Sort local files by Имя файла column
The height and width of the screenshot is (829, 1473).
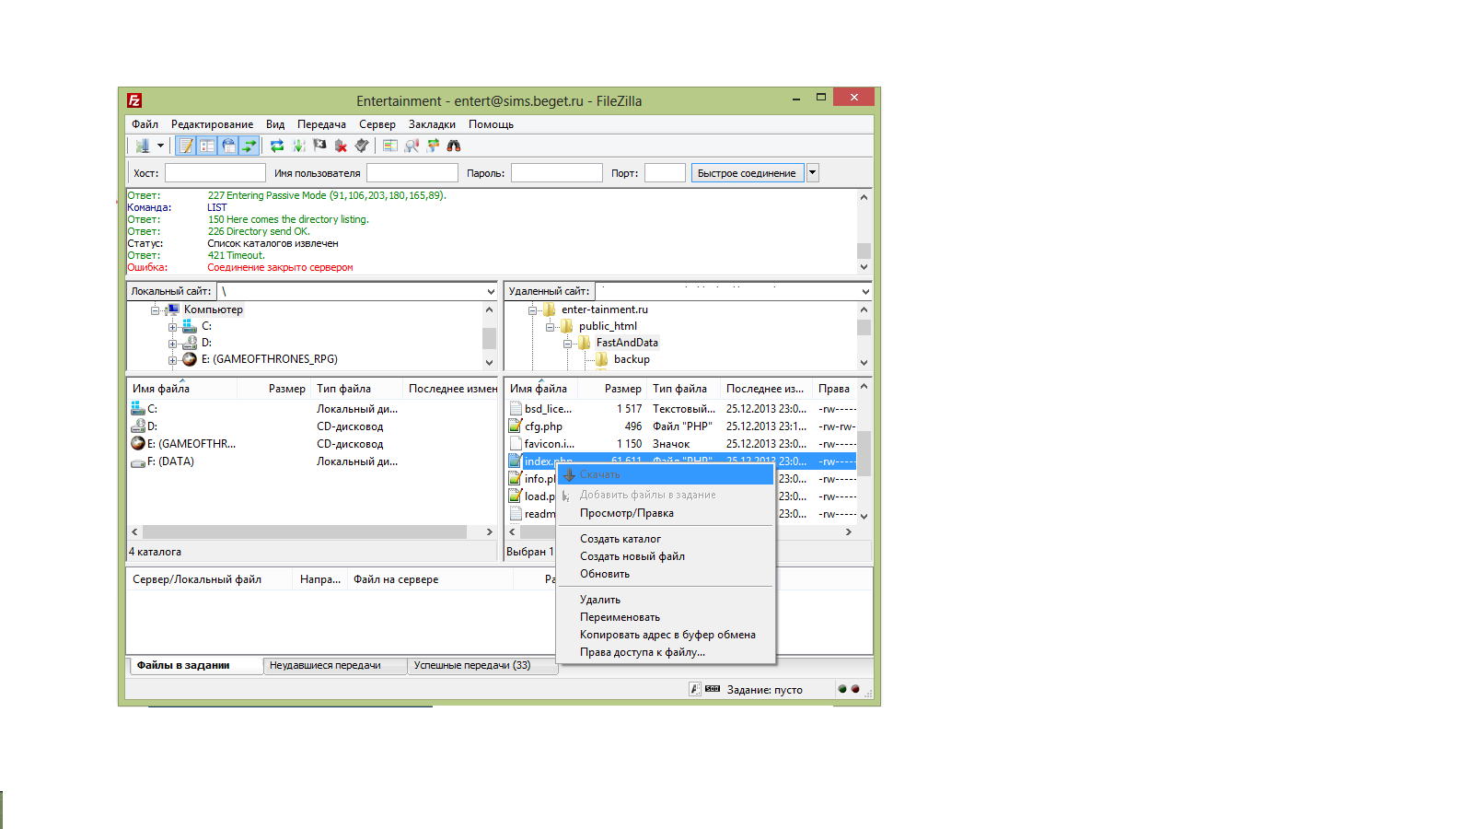[x=181, y=389]
